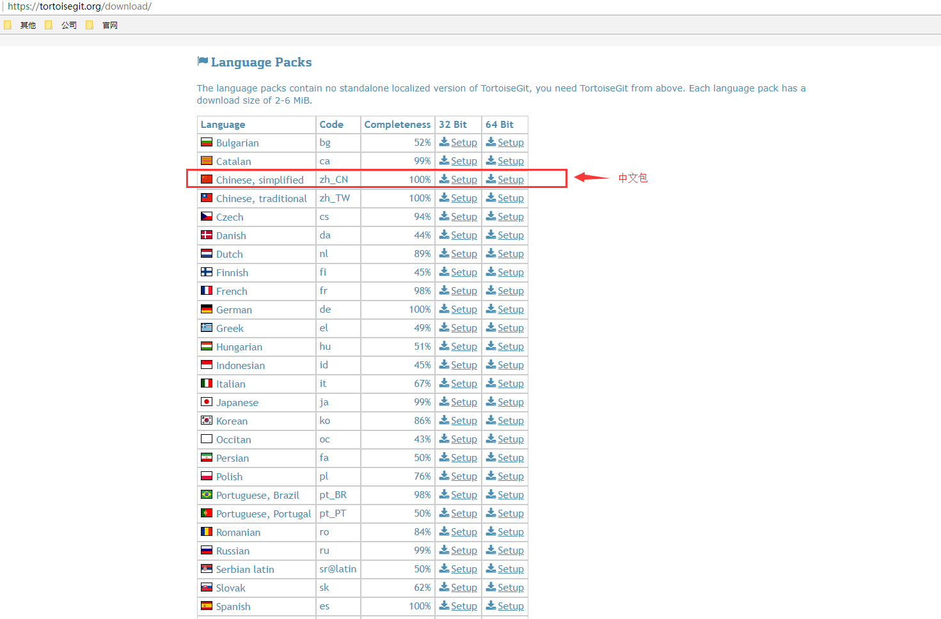Download 32 Bit Setup for Spanish
Viewport: 941px width, 619px height.
(x=458, y=606)
